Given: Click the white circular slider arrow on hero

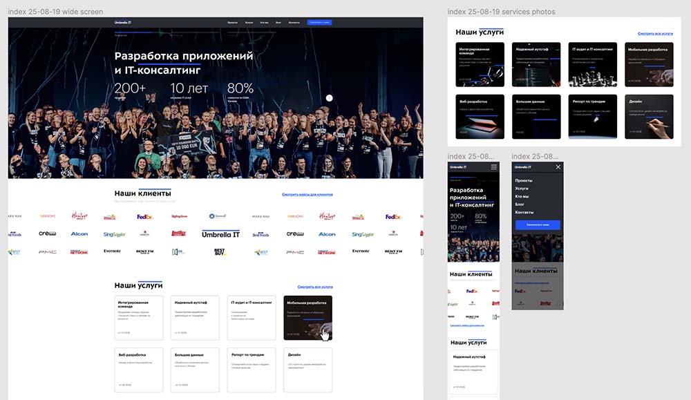Looking at the screenshot, I should [329, 99].
